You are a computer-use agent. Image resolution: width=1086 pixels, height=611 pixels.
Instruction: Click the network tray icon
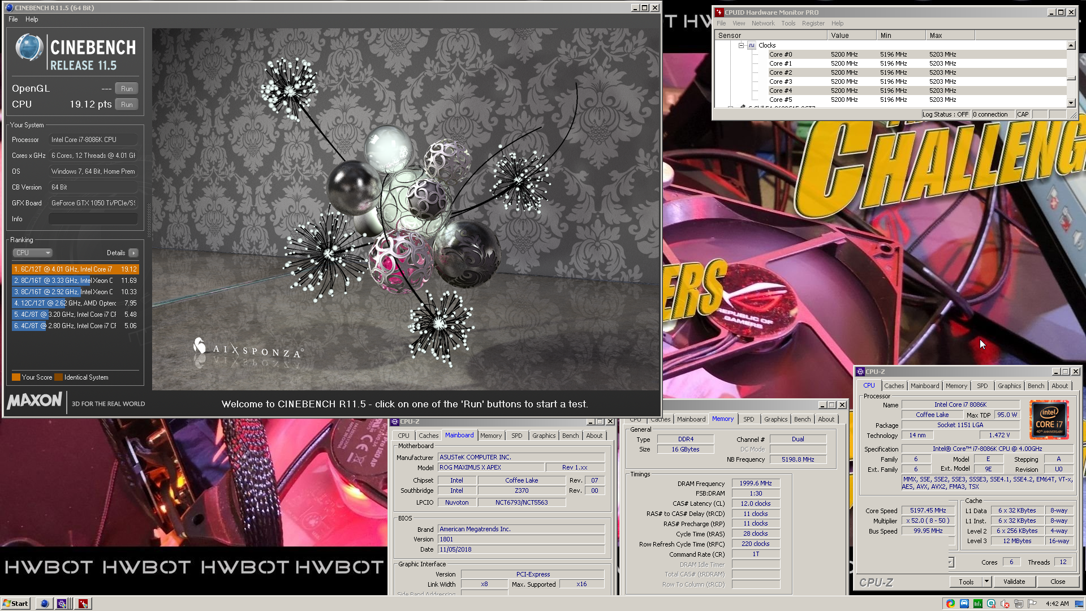tap(1018, 604)
